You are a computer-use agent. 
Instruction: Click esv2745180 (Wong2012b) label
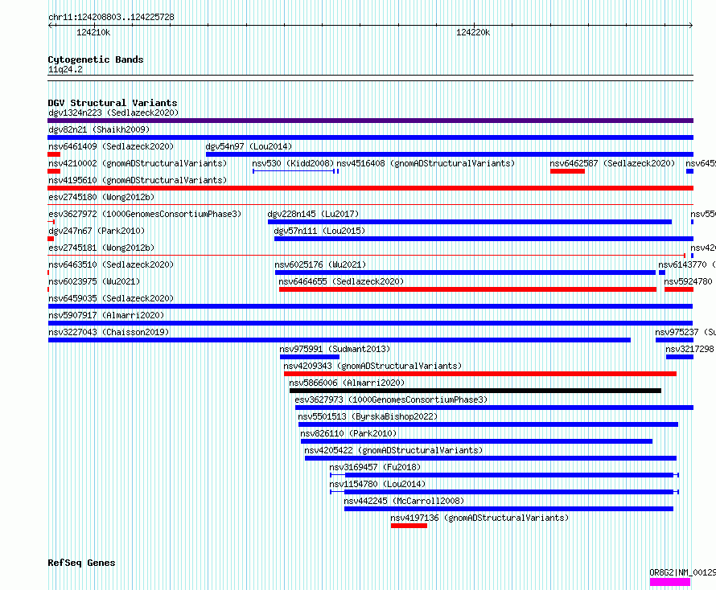point(101,197)
